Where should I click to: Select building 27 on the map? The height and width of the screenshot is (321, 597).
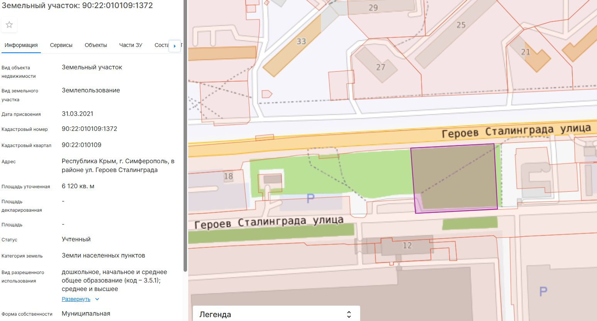point(380,67)
